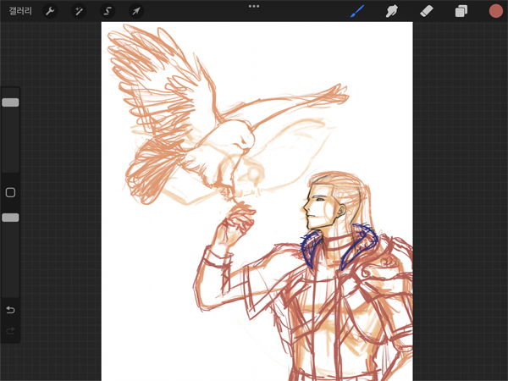Click the brush size slider handle
Image resolution: width=508 pixels, height=381 pixels.
[10, 102]
